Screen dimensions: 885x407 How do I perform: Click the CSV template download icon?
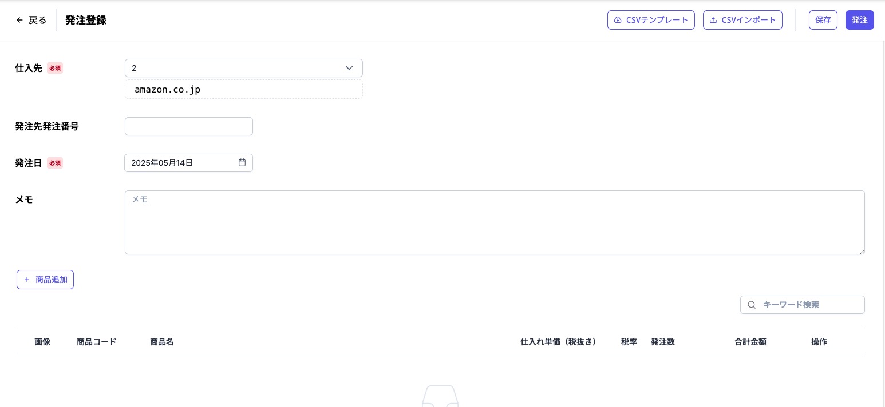618,20
